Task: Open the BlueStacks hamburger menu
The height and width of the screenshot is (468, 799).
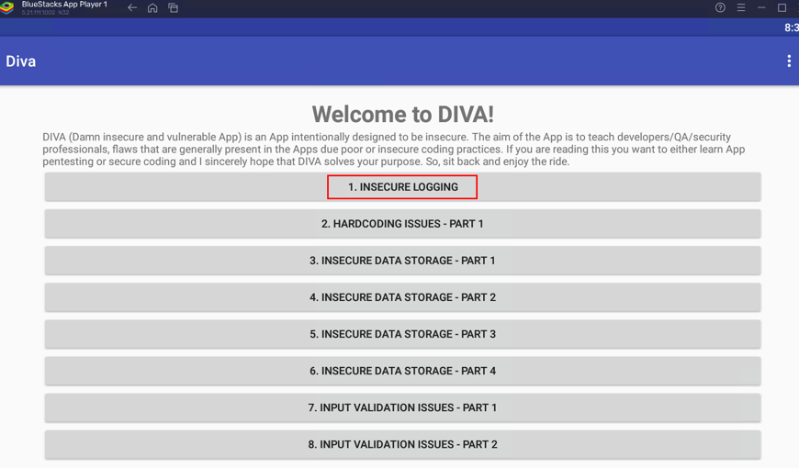Action: [741, 7]
